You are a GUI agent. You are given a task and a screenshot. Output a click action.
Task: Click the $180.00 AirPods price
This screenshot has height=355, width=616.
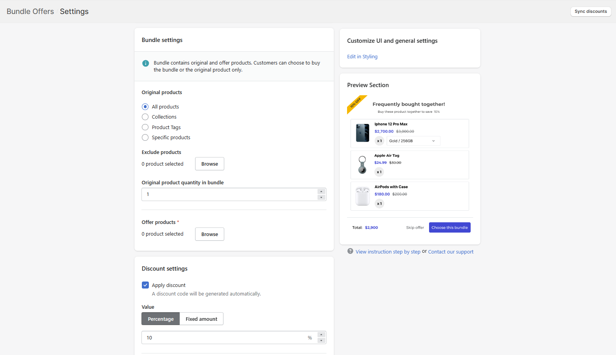[x=382, y=194]
